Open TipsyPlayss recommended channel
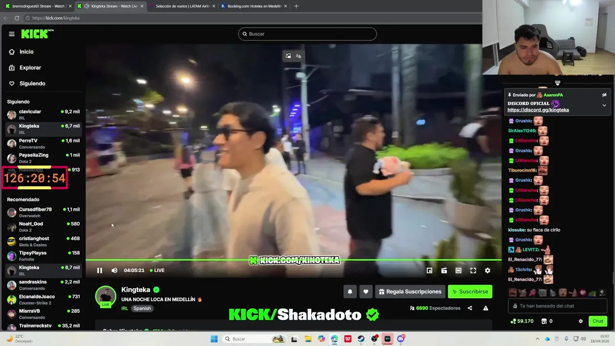 [43, 256]
